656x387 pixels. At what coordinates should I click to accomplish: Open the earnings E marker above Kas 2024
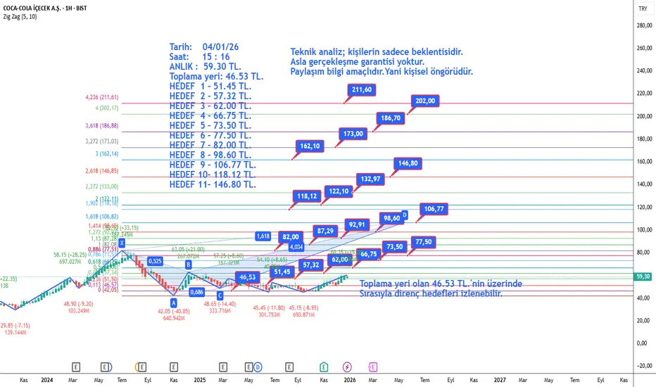click(x=174, y=367)
